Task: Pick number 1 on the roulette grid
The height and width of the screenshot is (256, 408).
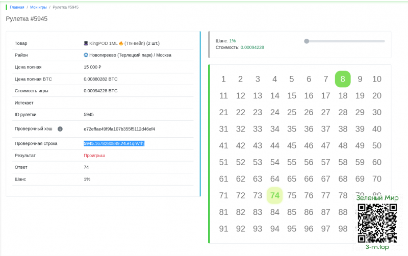Action: 223,79
